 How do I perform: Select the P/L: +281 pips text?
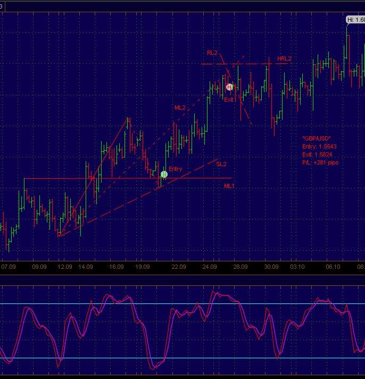[320, 162]
